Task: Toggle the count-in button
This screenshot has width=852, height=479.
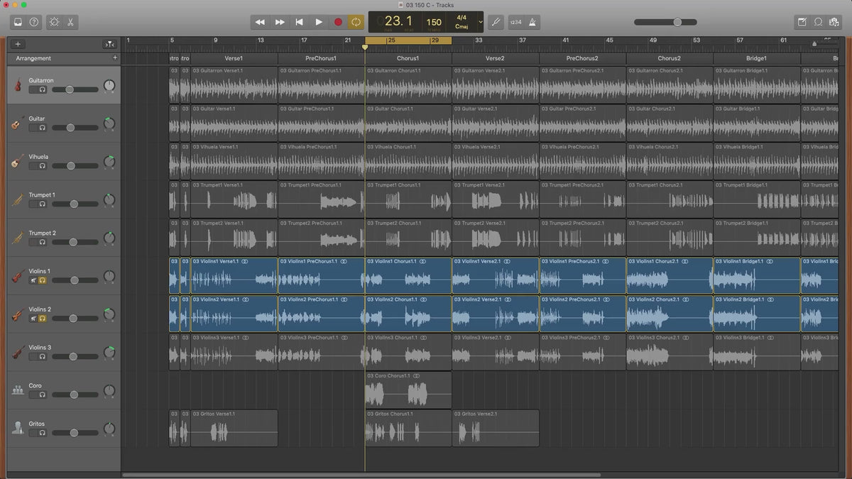Action: 515,22
